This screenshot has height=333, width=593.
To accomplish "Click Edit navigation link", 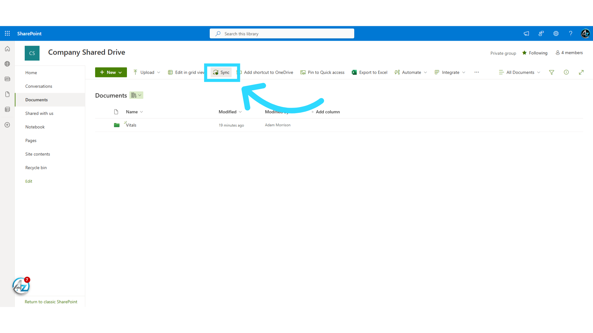I will 29,181.
